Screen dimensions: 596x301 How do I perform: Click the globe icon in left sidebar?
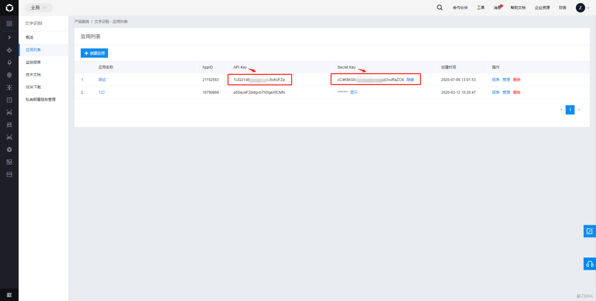coord(9,75)
